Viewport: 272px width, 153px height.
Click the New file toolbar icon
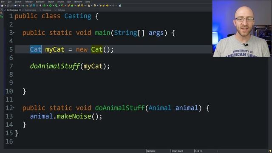(2, 6)
